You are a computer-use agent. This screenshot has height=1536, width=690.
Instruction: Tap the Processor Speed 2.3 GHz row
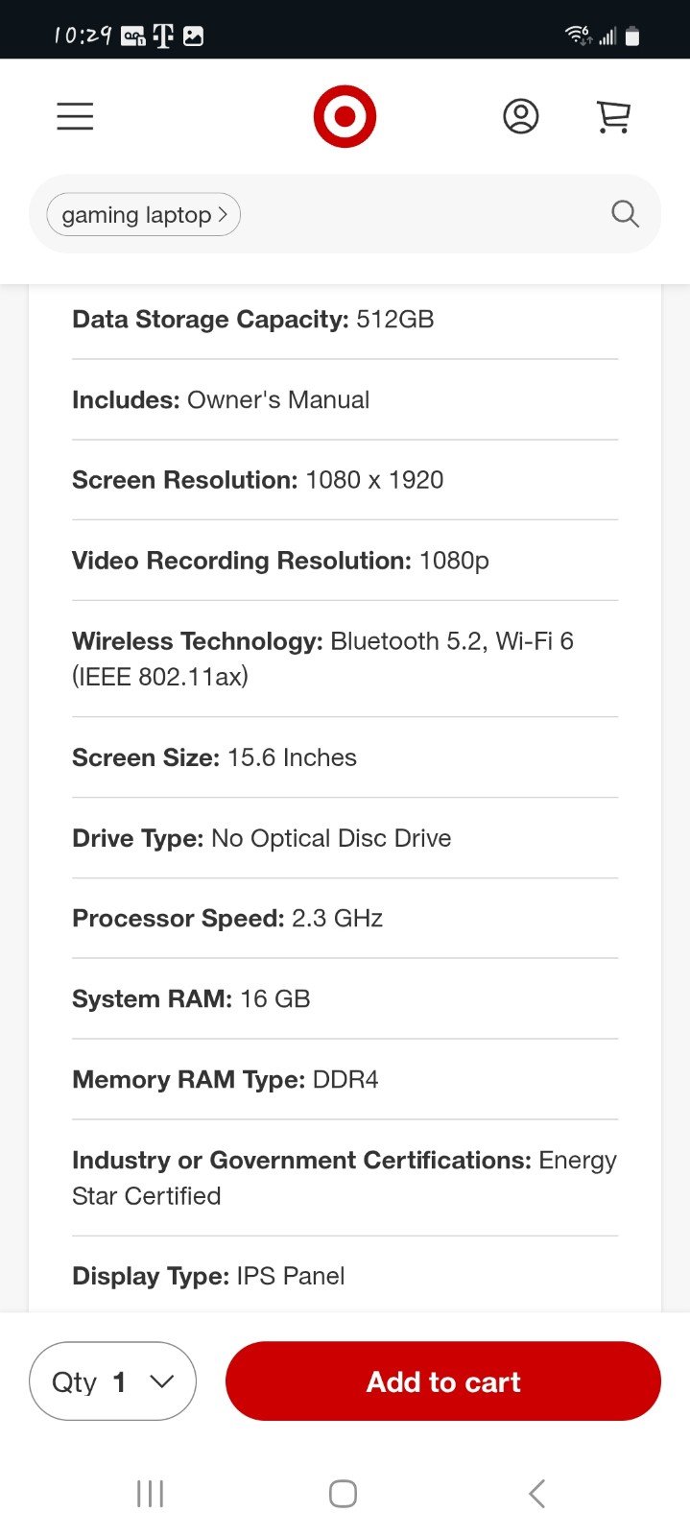point(345,919)
